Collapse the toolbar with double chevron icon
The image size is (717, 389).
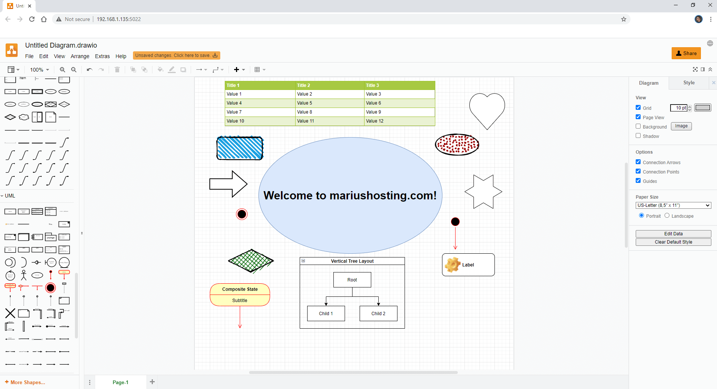pos(710,69)
